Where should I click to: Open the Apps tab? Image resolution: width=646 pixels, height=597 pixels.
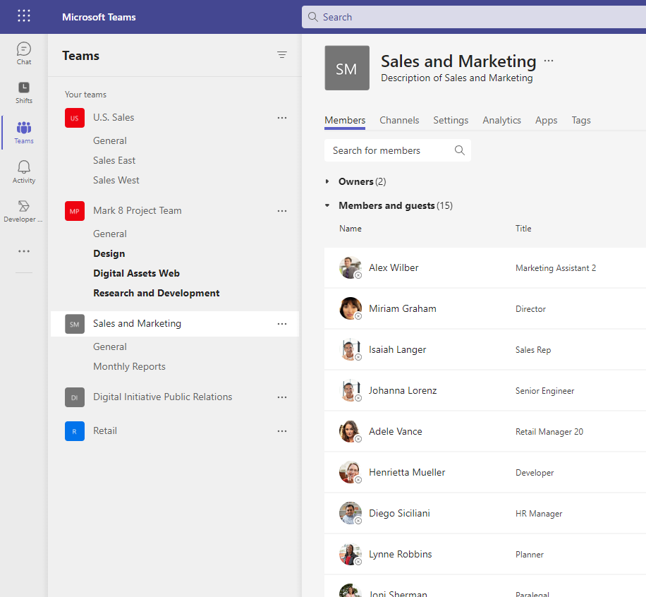547,121
